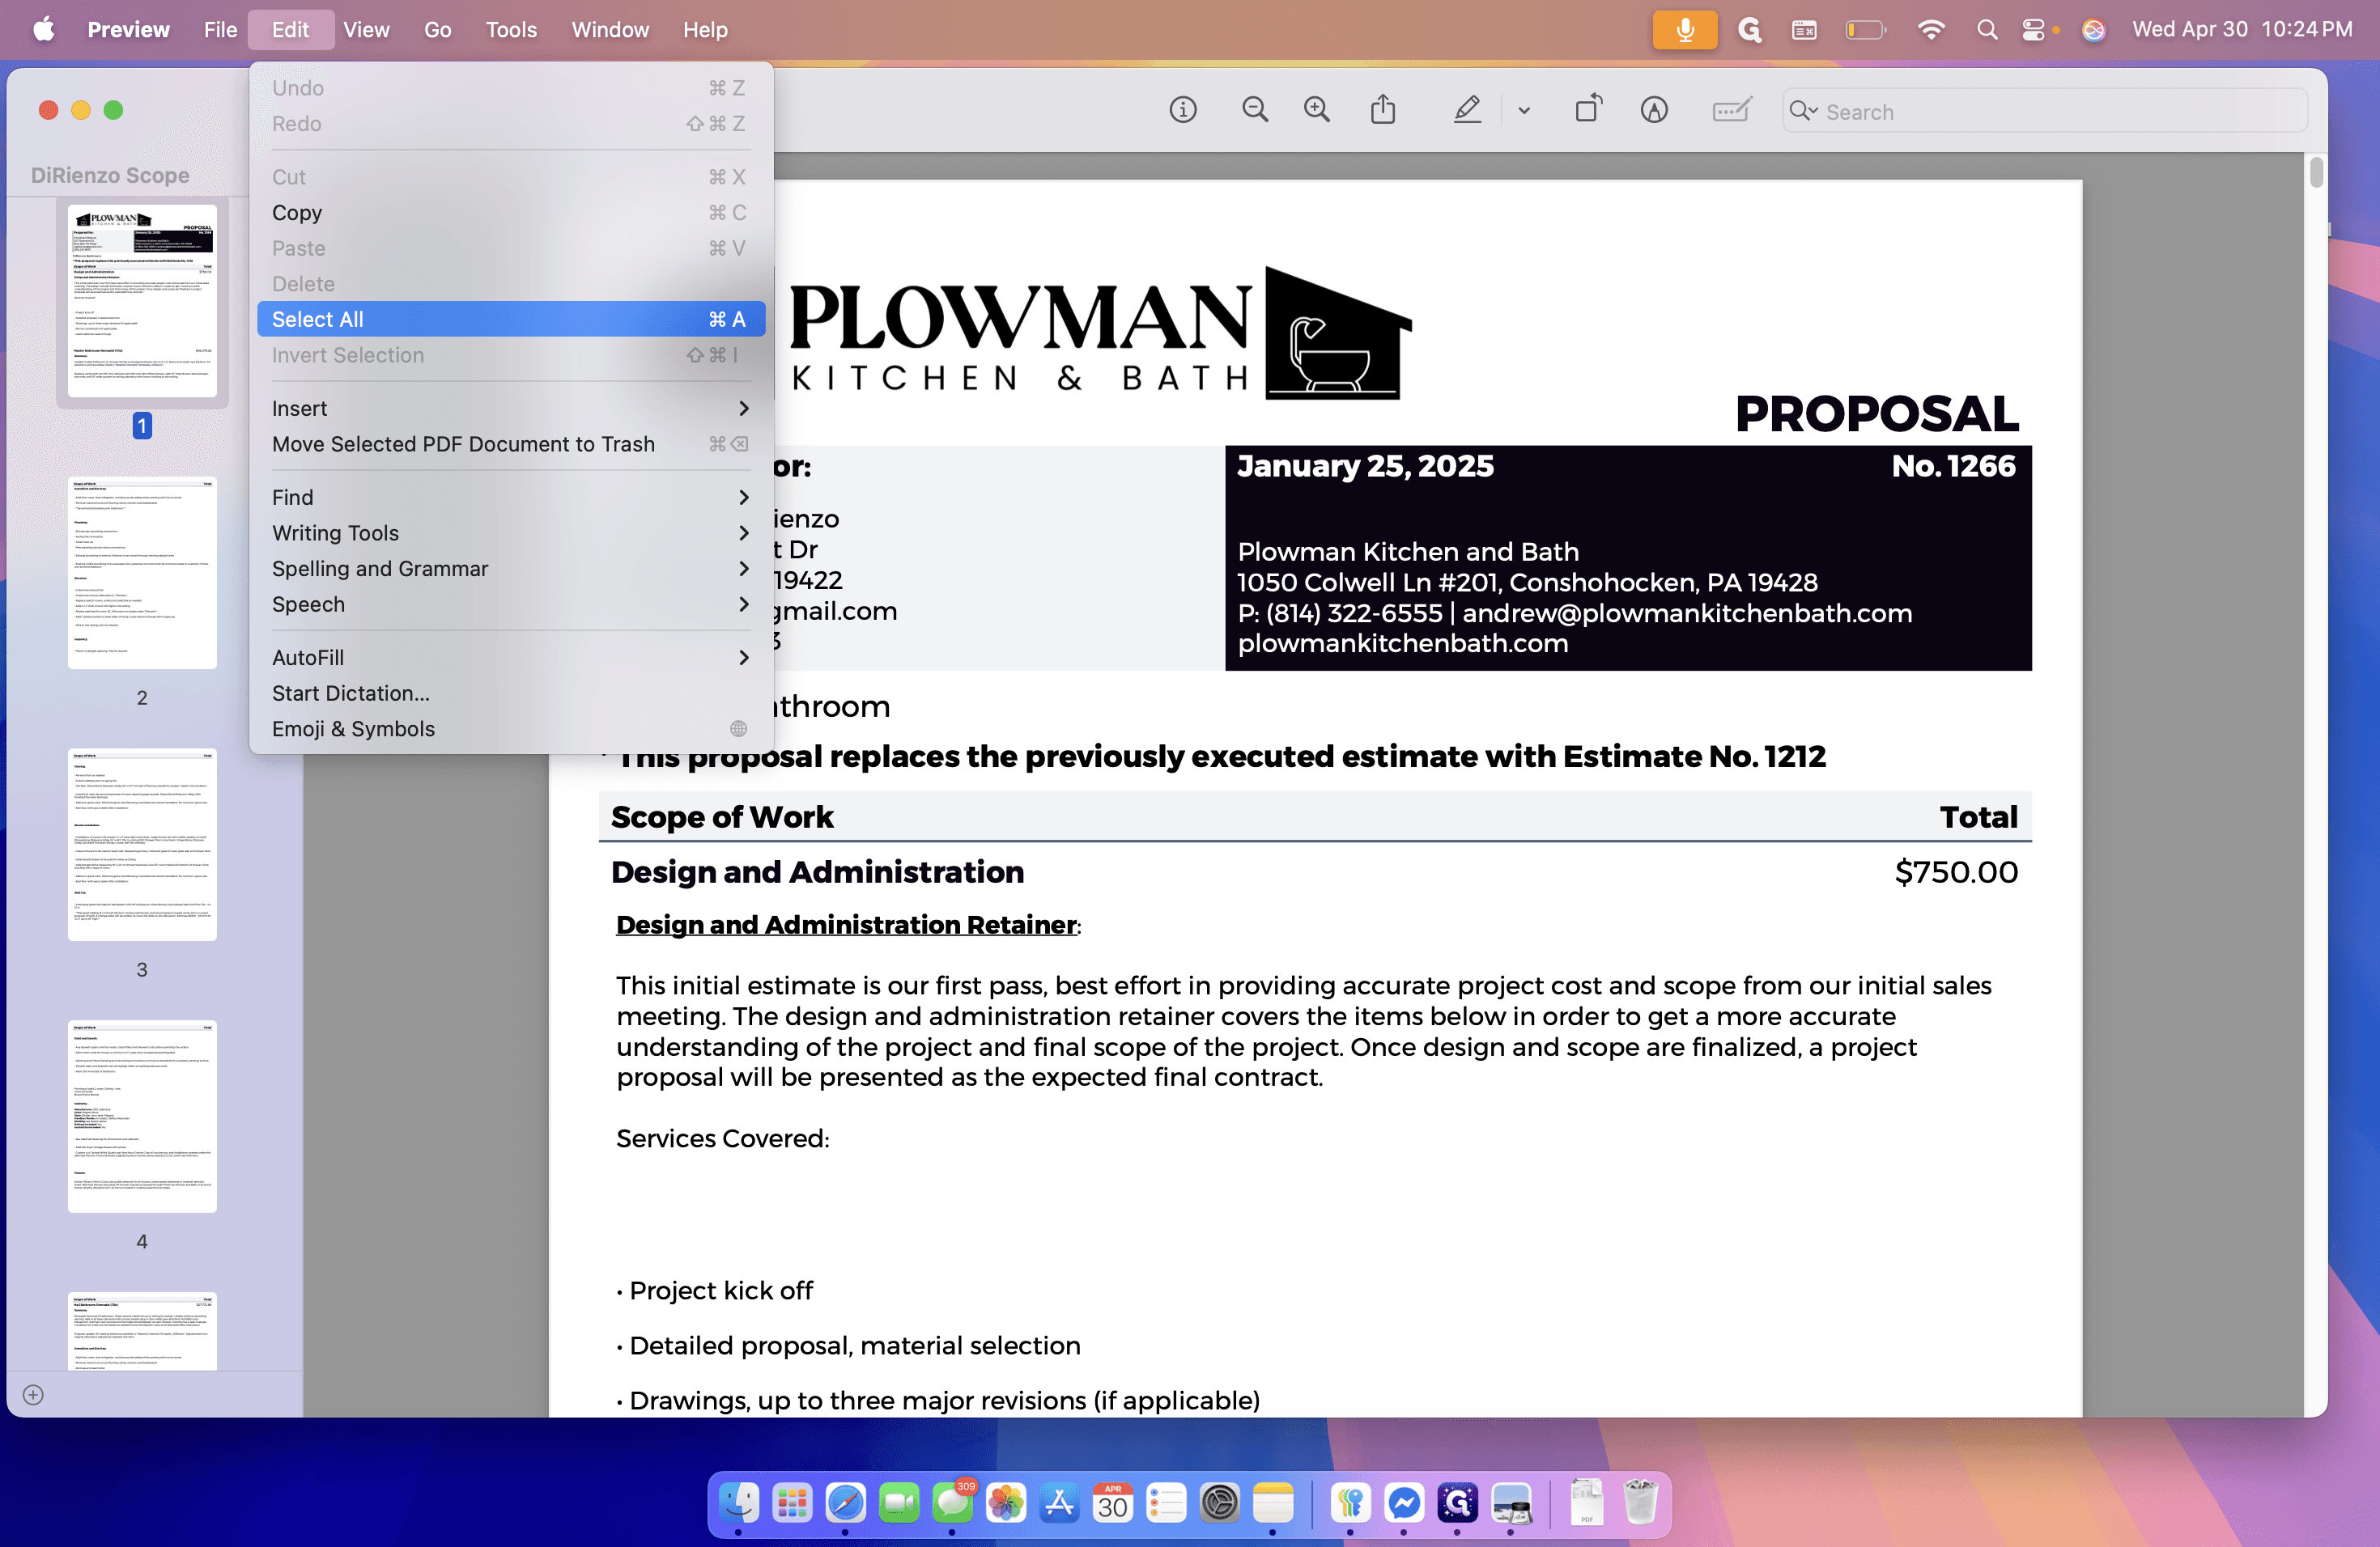2380x1547 pixels.
Task: Open Reminders from the Dock
Action: (1166, 1502)
